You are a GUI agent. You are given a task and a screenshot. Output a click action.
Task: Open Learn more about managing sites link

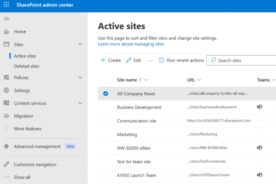131,44
